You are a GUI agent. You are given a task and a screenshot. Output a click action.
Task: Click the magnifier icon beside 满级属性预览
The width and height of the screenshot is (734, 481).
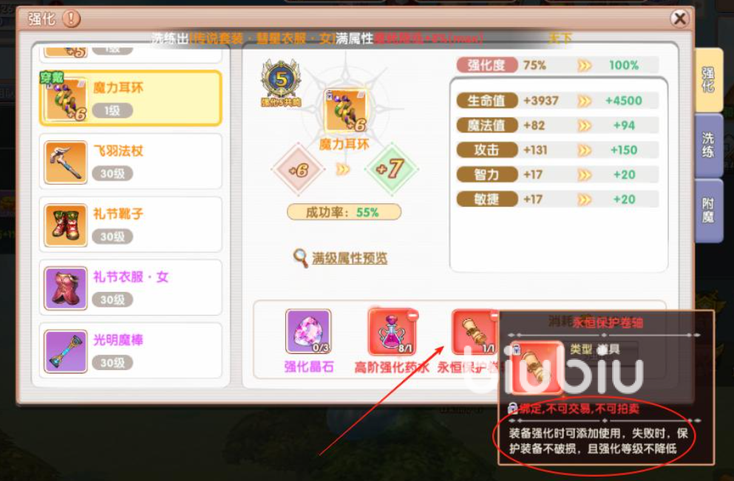(300, 257)
